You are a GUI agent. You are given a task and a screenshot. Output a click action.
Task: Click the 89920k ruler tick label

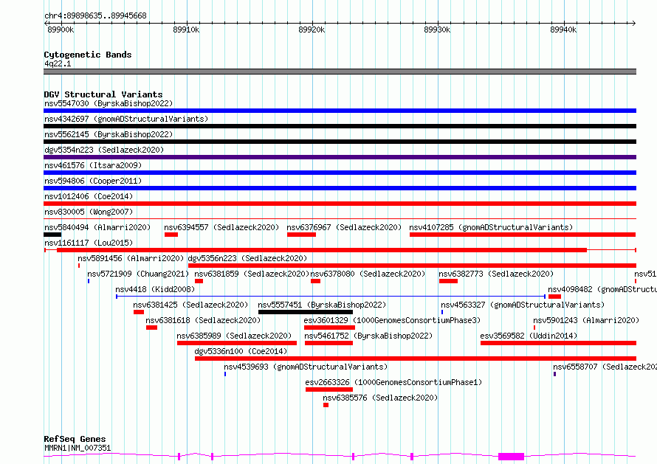click(312, 30)
